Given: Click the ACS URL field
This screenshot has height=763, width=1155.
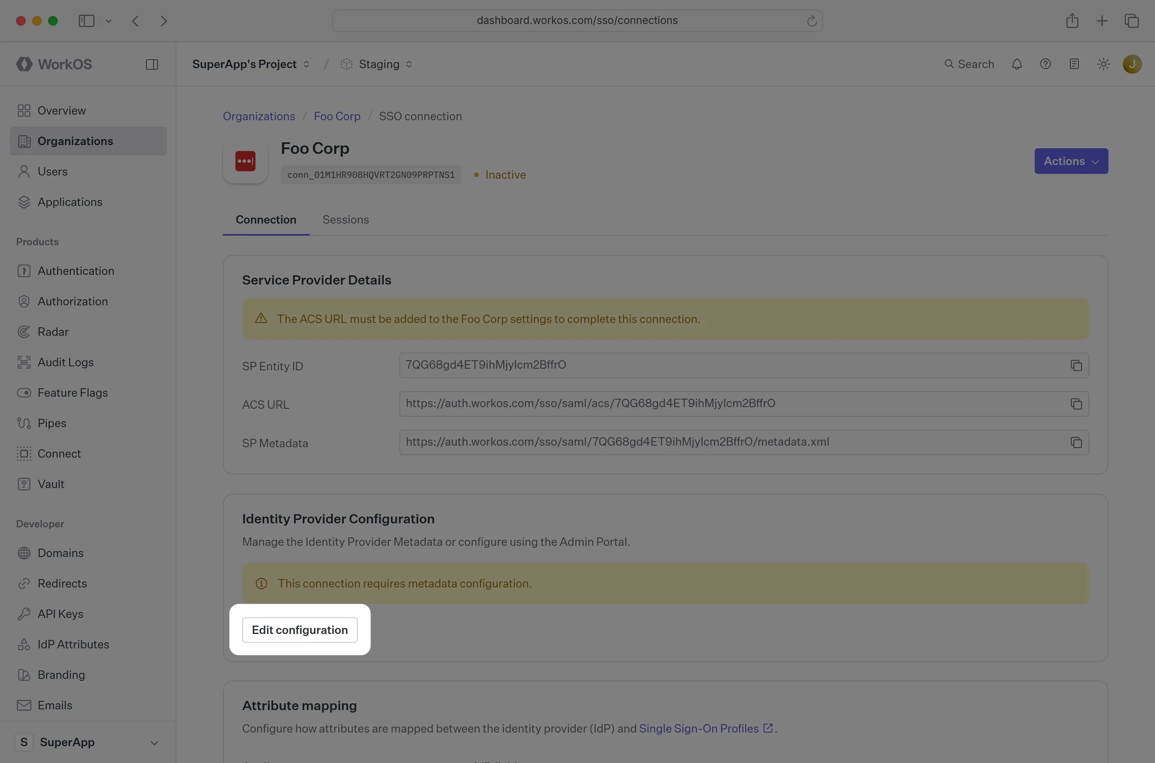Looking at the screenshot, I should click(744, 404).
